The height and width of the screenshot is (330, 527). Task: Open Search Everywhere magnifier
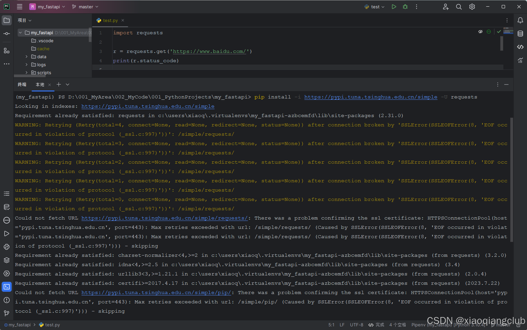[x=459, y=7]
